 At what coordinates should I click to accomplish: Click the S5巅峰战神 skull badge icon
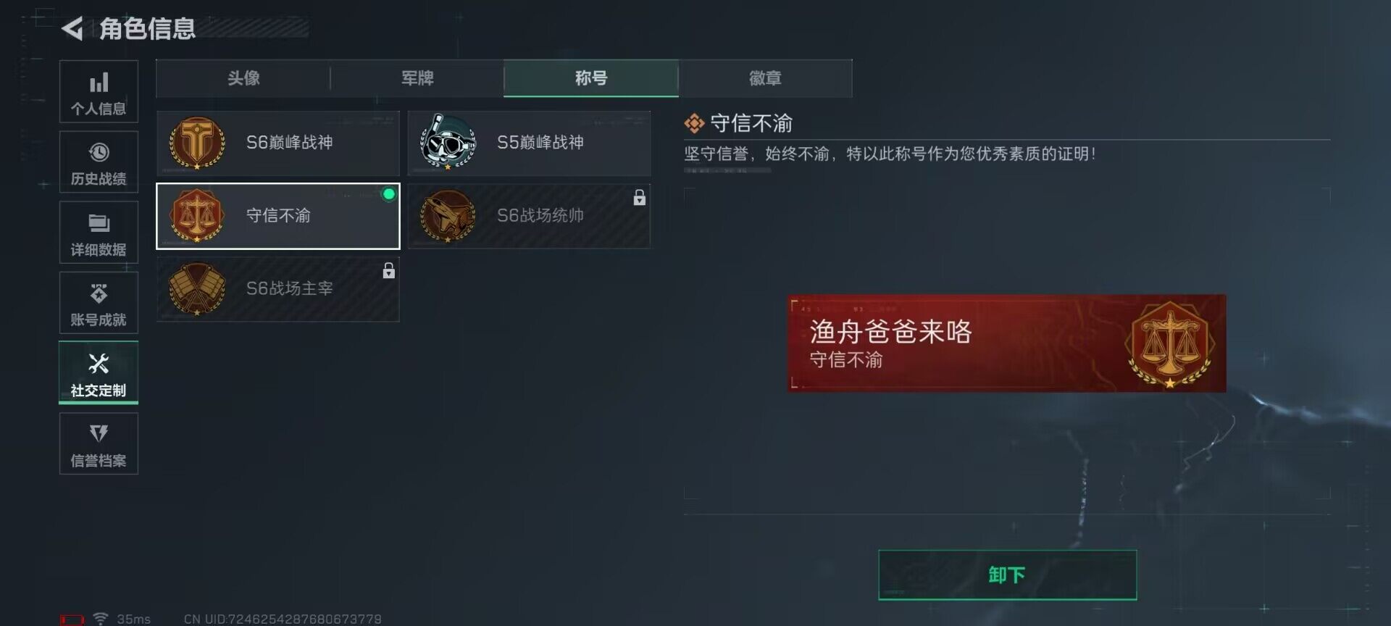[x=448, y=142]
